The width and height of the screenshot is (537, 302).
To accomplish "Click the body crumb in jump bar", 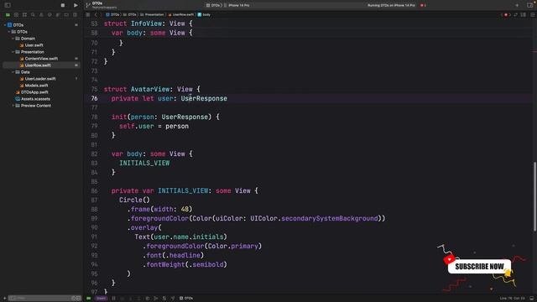I will 204,15.
